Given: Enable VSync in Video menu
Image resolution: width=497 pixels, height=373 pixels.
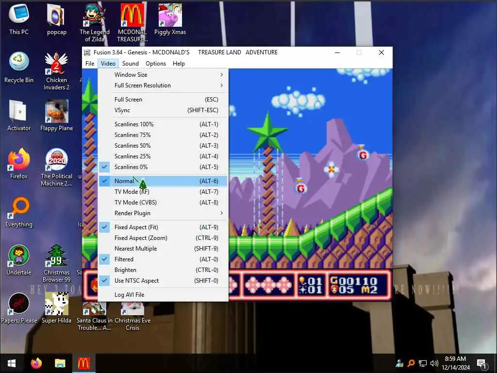Looking at the screenshot, I should (163, 110).
